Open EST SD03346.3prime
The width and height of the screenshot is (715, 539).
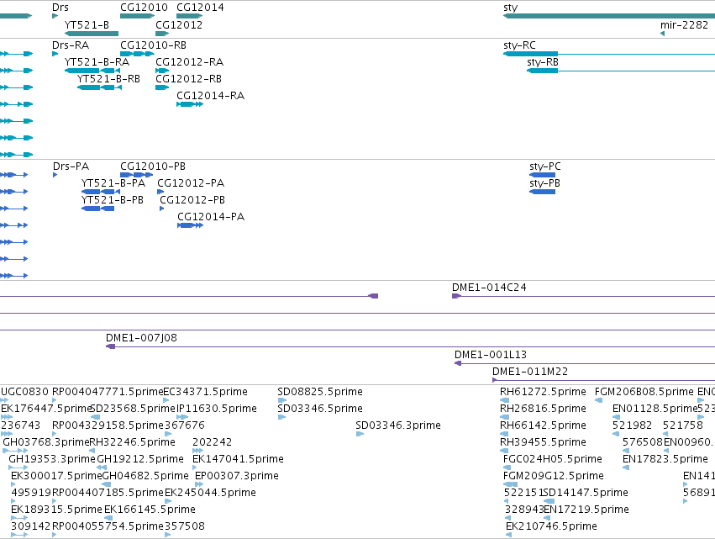tap(398, 425)
